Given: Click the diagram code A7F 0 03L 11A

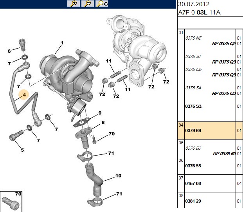Looking at the screenshot, I should point(199,13).
